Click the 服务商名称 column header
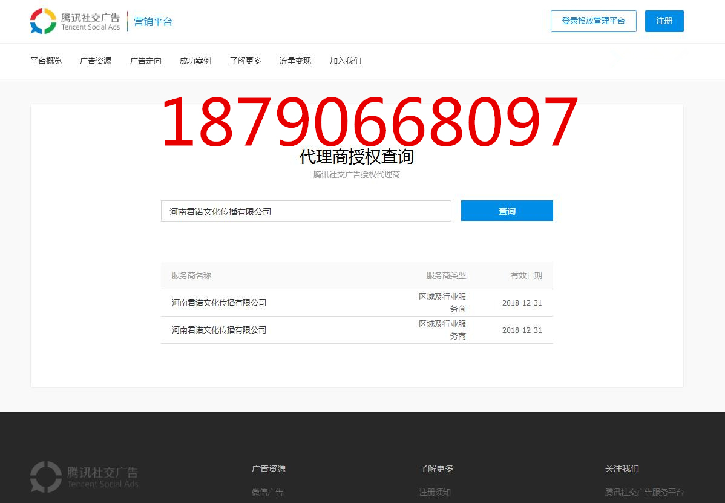Screen dimensions: 725x503 (x=191, y=275)
